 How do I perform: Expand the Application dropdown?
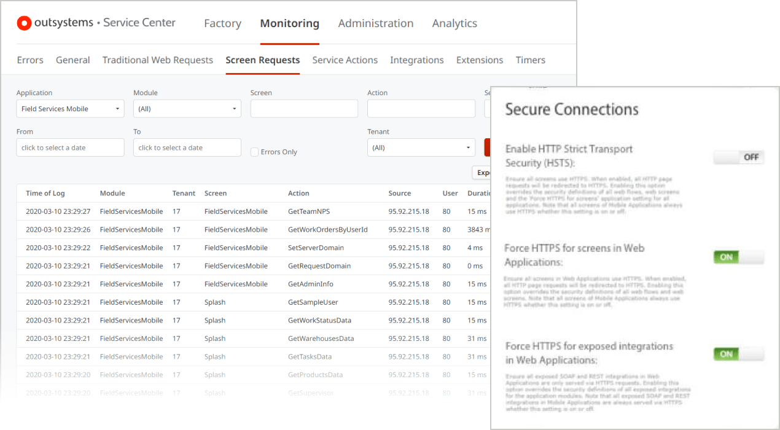coord(71,109)
